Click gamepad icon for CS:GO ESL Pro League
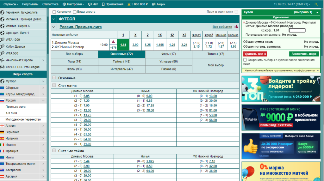The image size is (324, 181). [x=2, y=67]
